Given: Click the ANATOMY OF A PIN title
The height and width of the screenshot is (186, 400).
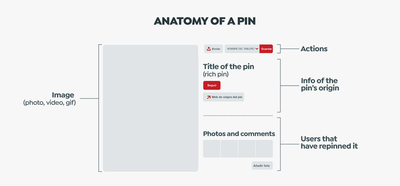Looking at the screenshot, I should click(204, 21).
